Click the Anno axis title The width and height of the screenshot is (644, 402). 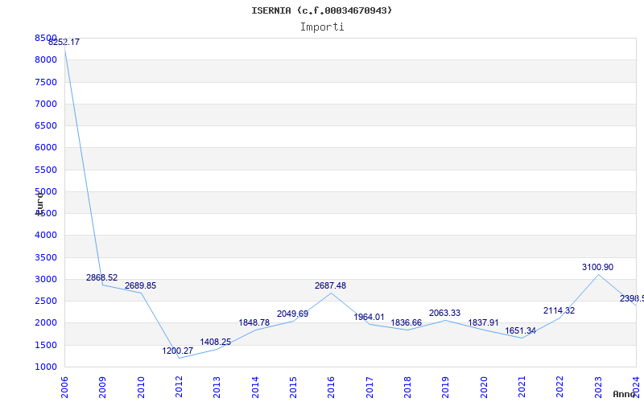click(626, 394)
